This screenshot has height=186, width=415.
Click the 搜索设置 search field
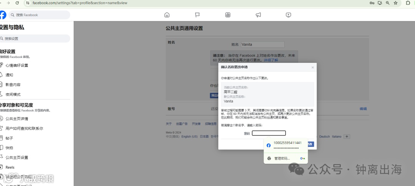pos(35,39)
